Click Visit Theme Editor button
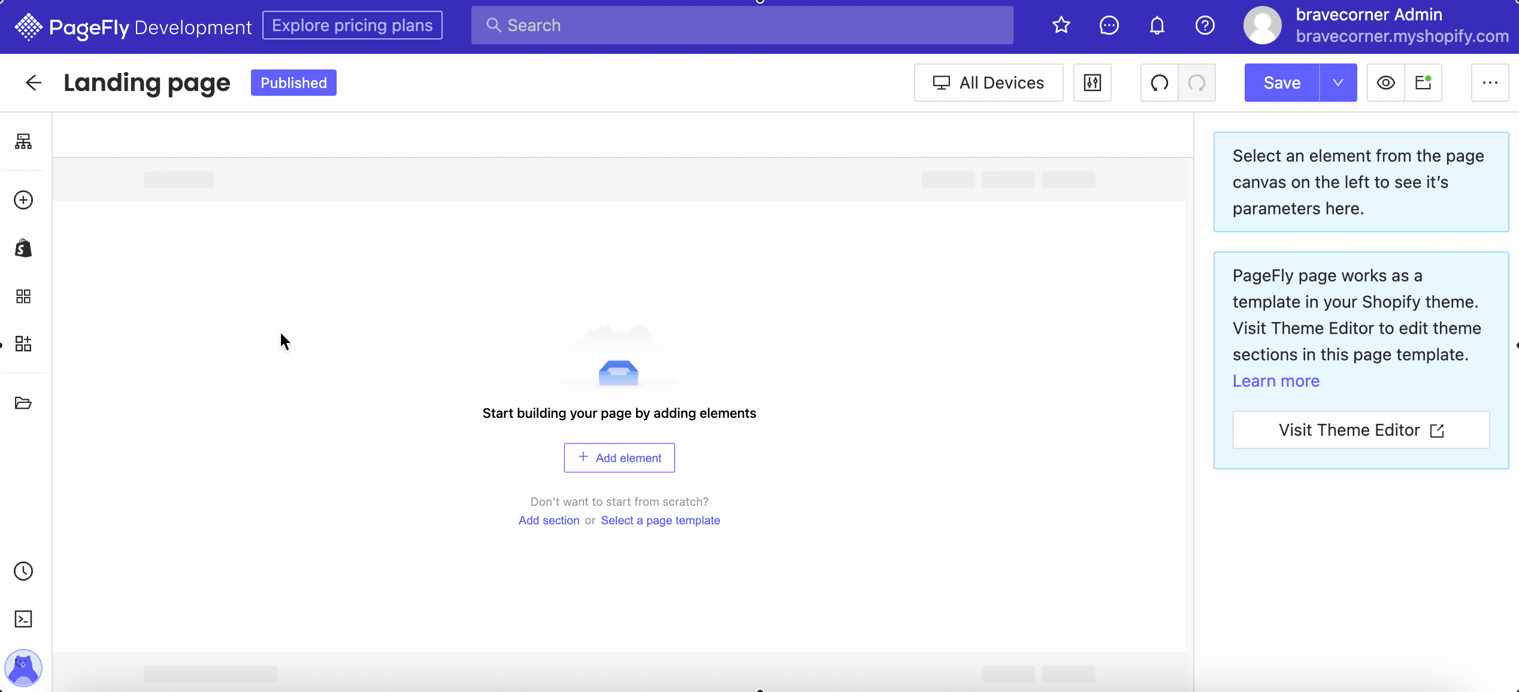Screen dimensions: 1519x692 pos(1361,430)
